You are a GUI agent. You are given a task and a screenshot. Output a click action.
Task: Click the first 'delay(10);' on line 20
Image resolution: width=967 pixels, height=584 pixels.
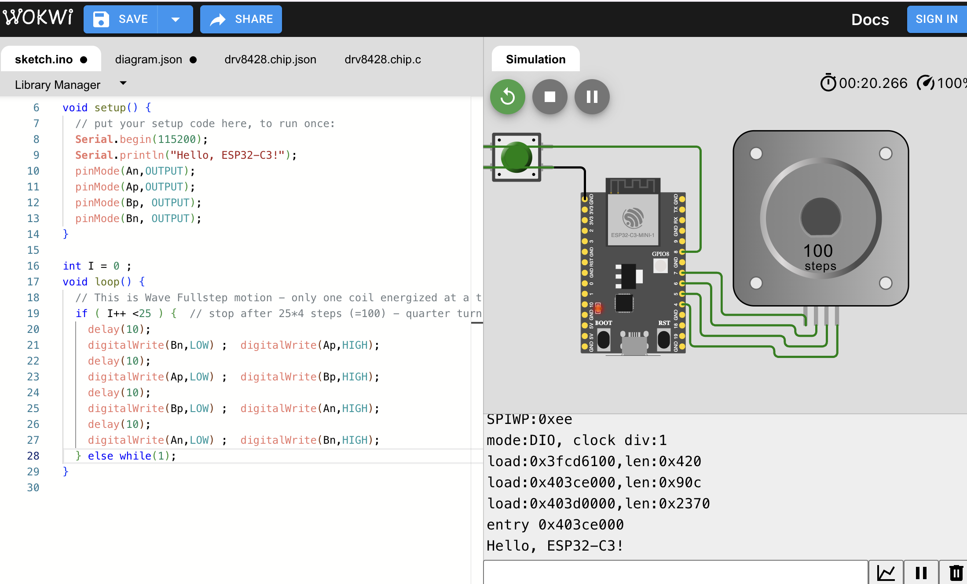point(119,329)
